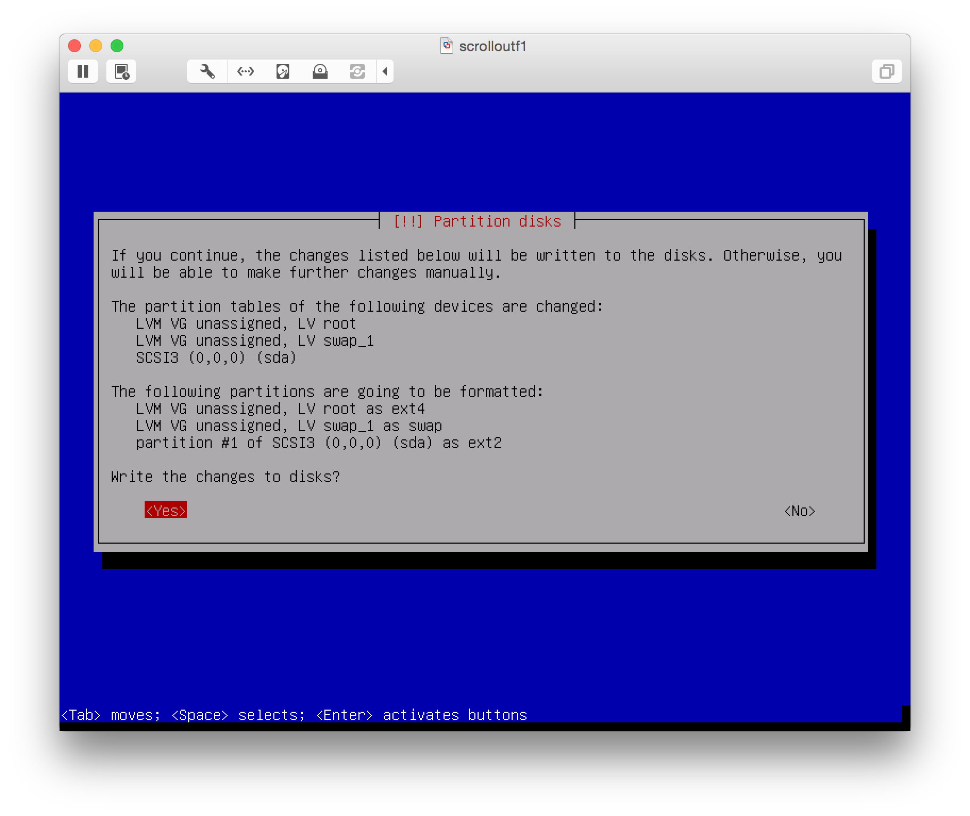Click the sync/refresh device icon
The image size is (970, 816).
[x=357, y=71]
